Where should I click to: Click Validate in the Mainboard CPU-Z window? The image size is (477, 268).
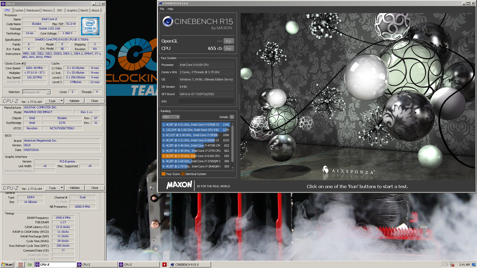coord(75,188)
